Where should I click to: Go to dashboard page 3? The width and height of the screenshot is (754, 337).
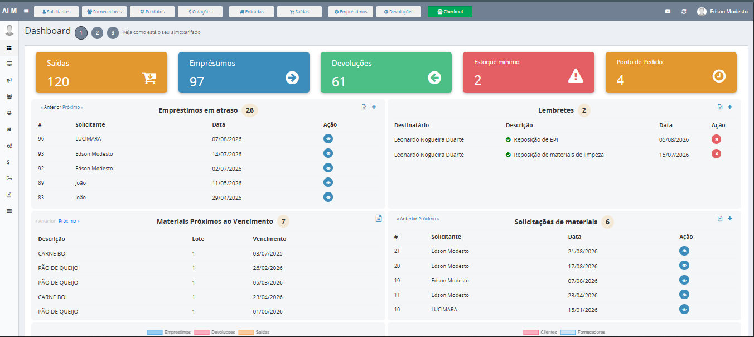(x=113, y=33)
